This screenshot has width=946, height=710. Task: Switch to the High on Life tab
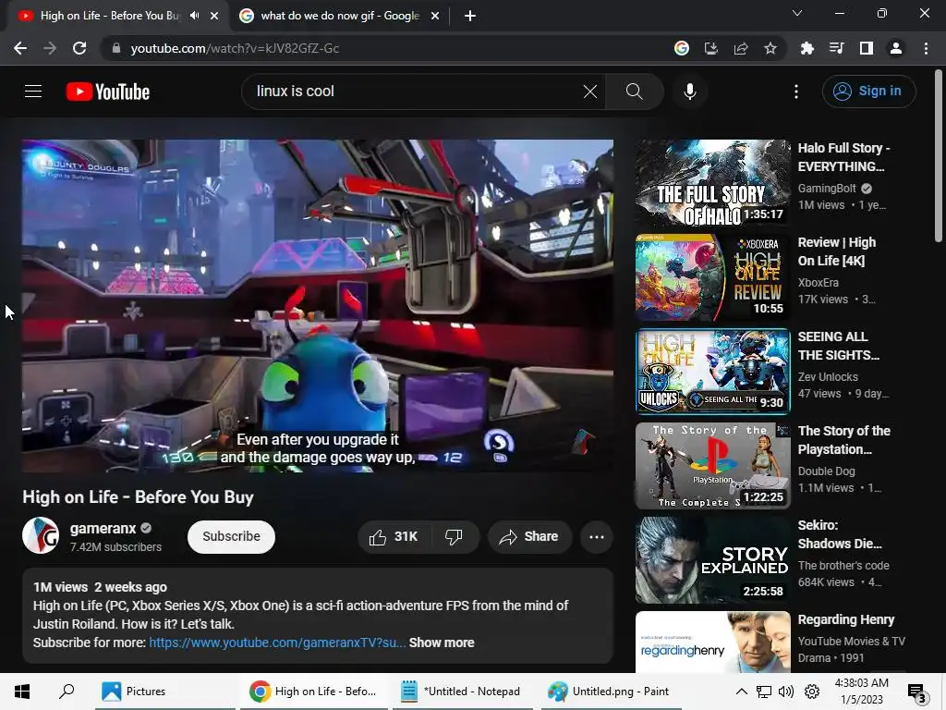pyautogui.click(x=110, y=16)
